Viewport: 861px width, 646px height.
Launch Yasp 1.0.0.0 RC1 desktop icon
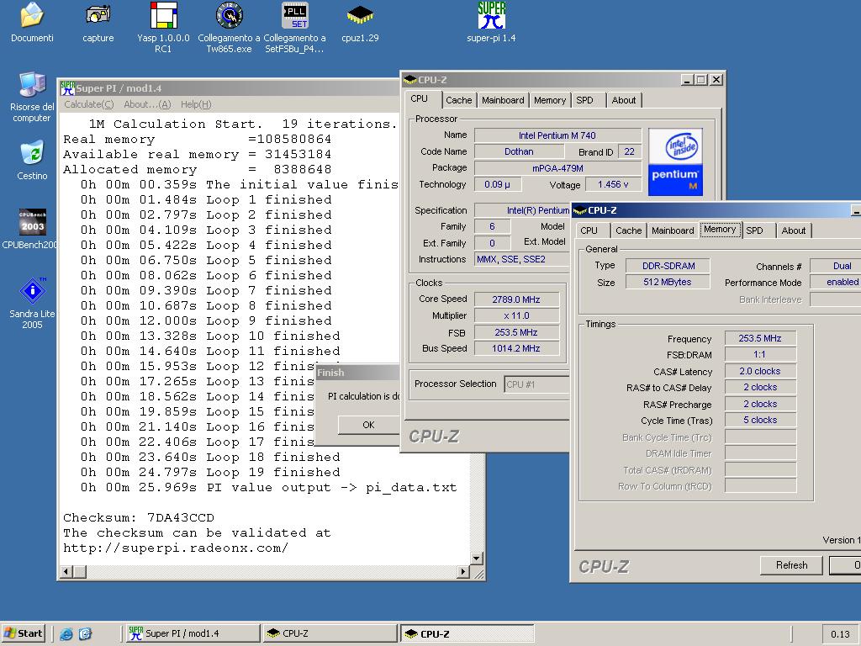pos(164,15)
